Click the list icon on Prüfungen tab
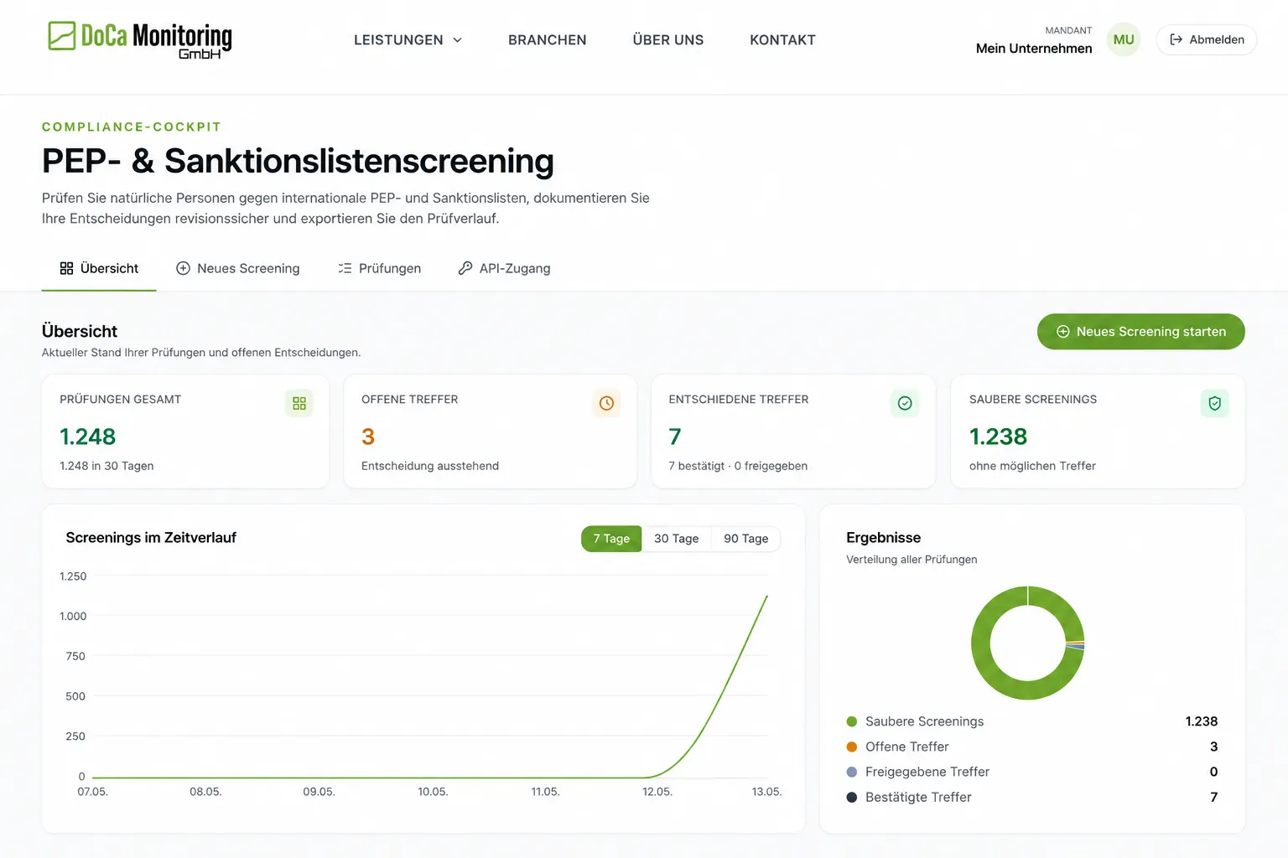The width and height of the screenshot is (1288, 858). (345, 268)
